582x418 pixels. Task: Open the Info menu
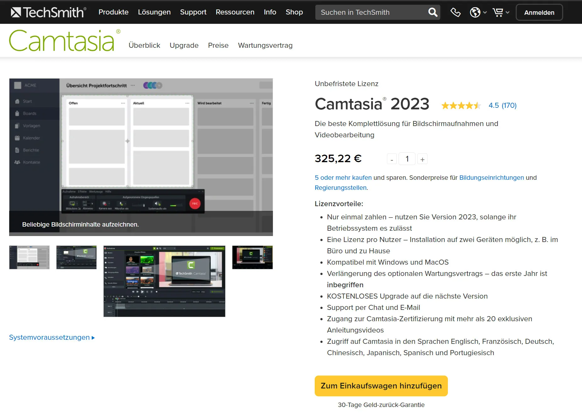(270, 12)
